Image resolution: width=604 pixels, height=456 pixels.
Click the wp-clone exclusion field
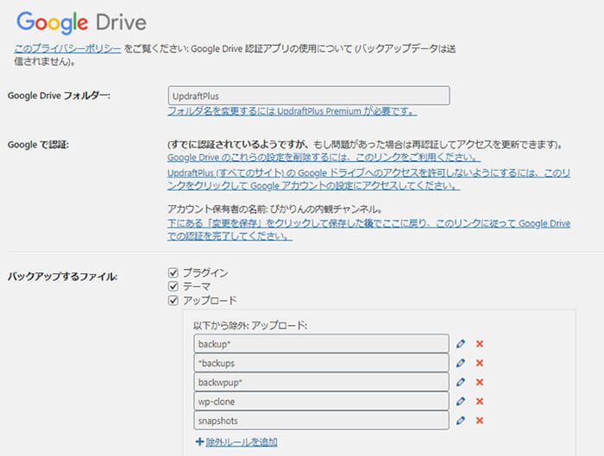point(321,402)
